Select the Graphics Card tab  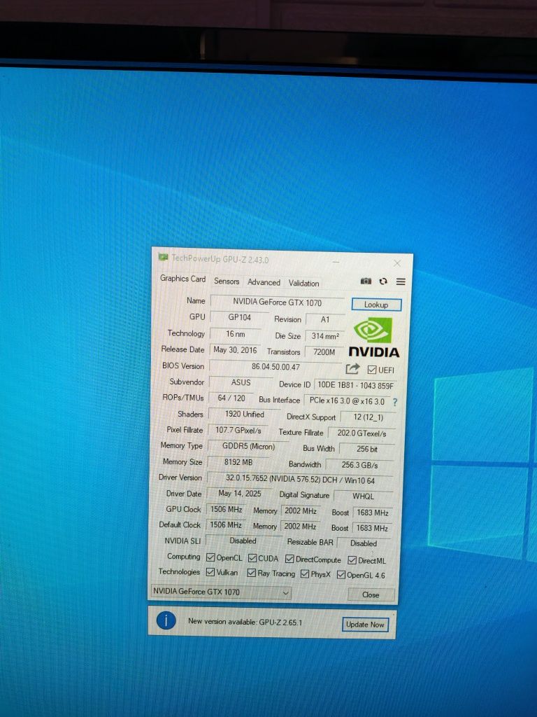tap(182, 279)
